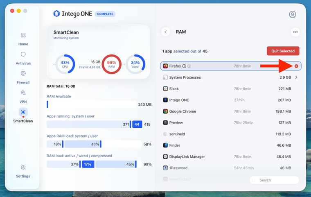Click the Apps RAM load bar

[94, 144]
